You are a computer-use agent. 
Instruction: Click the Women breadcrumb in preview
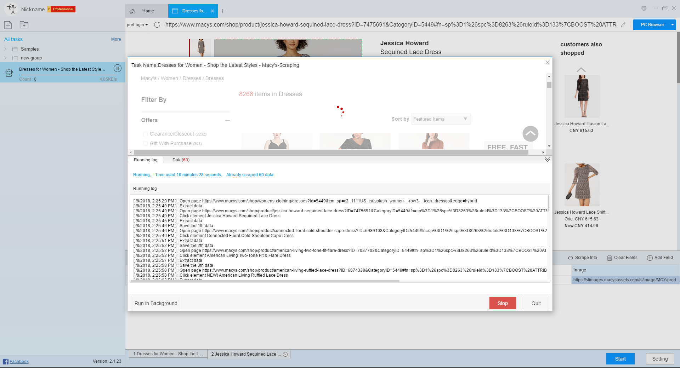(169, 78)
